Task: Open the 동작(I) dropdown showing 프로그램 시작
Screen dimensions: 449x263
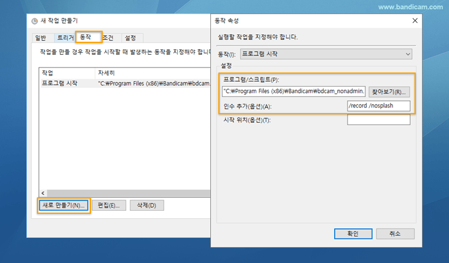Action: tap(326, 54)
